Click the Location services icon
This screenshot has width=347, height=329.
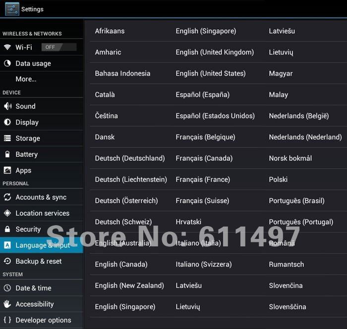click(x=7, y=213)
